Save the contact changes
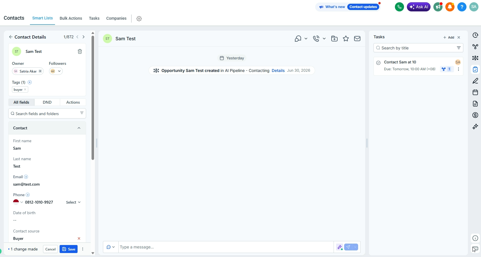 click(x=68, y=249)
